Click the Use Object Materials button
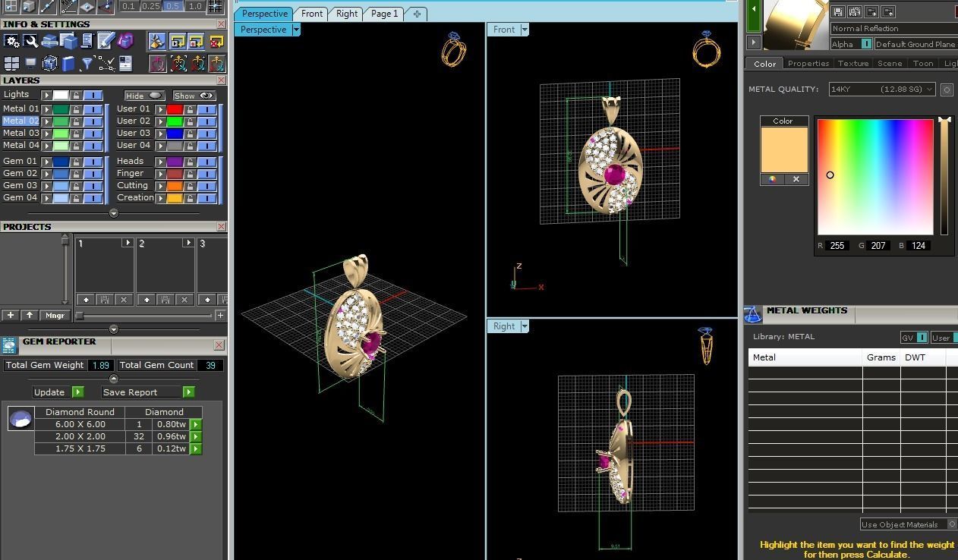The height and width of the screenshot is (560, 958). click(x=908, y=524)
